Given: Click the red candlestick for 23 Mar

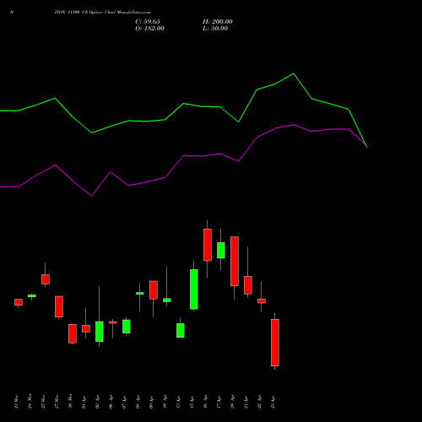Looking at the screenshot, I should [19, 302].
